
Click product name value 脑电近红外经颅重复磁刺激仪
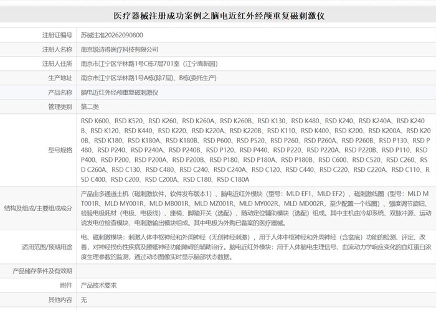120,93
